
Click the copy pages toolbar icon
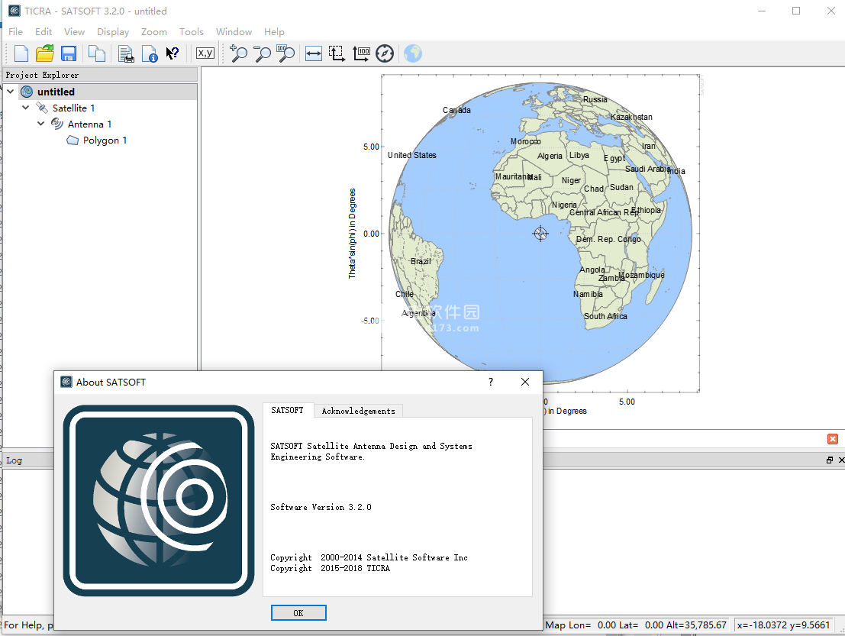tap(97, 53)
